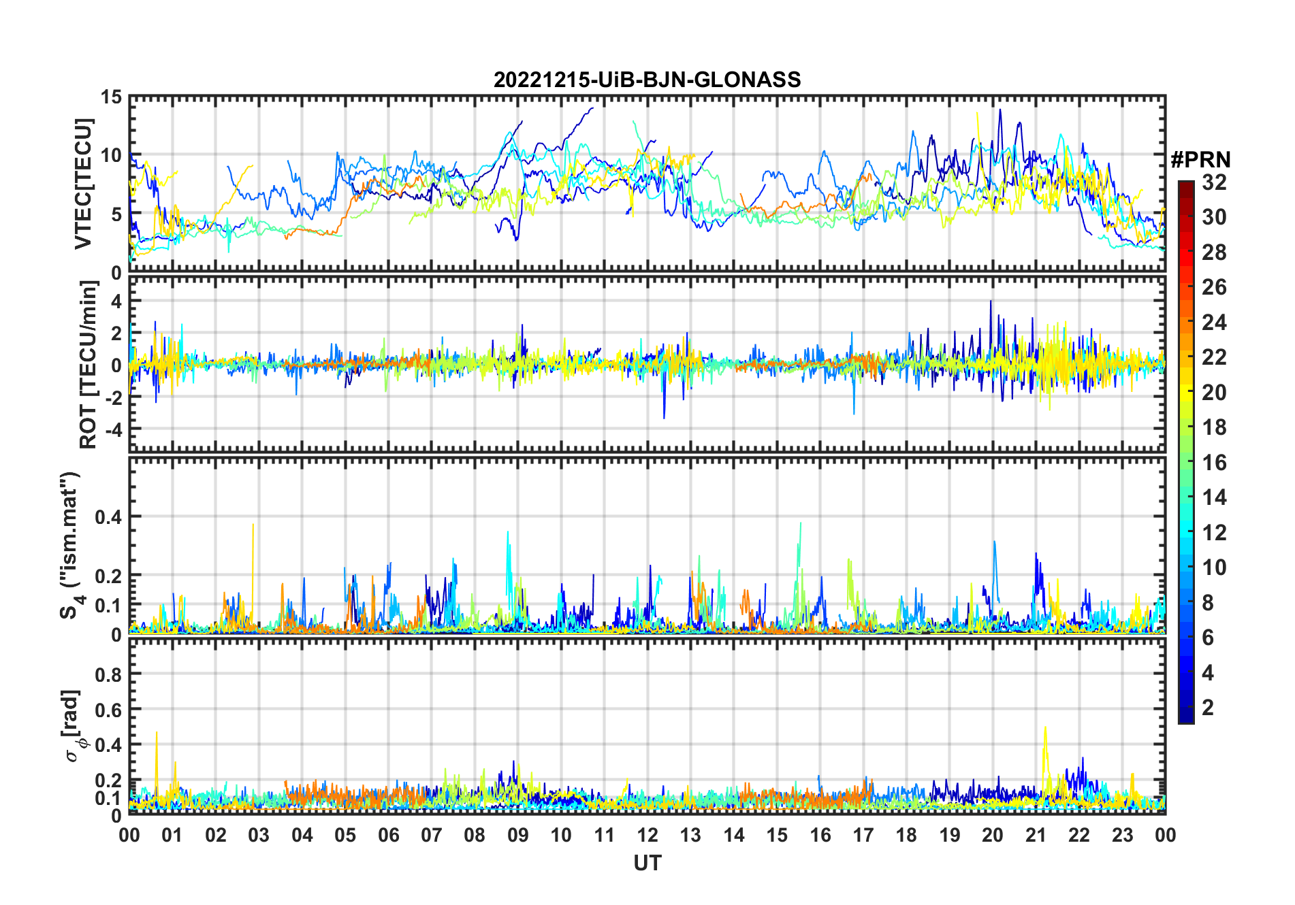Pick the dark red top of PRN colorbar
The image size is (1295, 905).
(x=1186, y=188)
